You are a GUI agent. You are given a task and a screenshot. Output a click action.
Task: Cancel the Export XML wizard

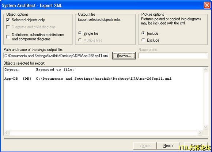[196, 146]
